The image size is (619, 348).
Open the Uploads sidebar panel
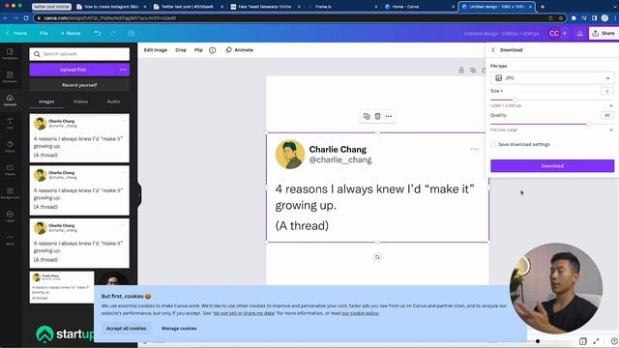[10, 101]
